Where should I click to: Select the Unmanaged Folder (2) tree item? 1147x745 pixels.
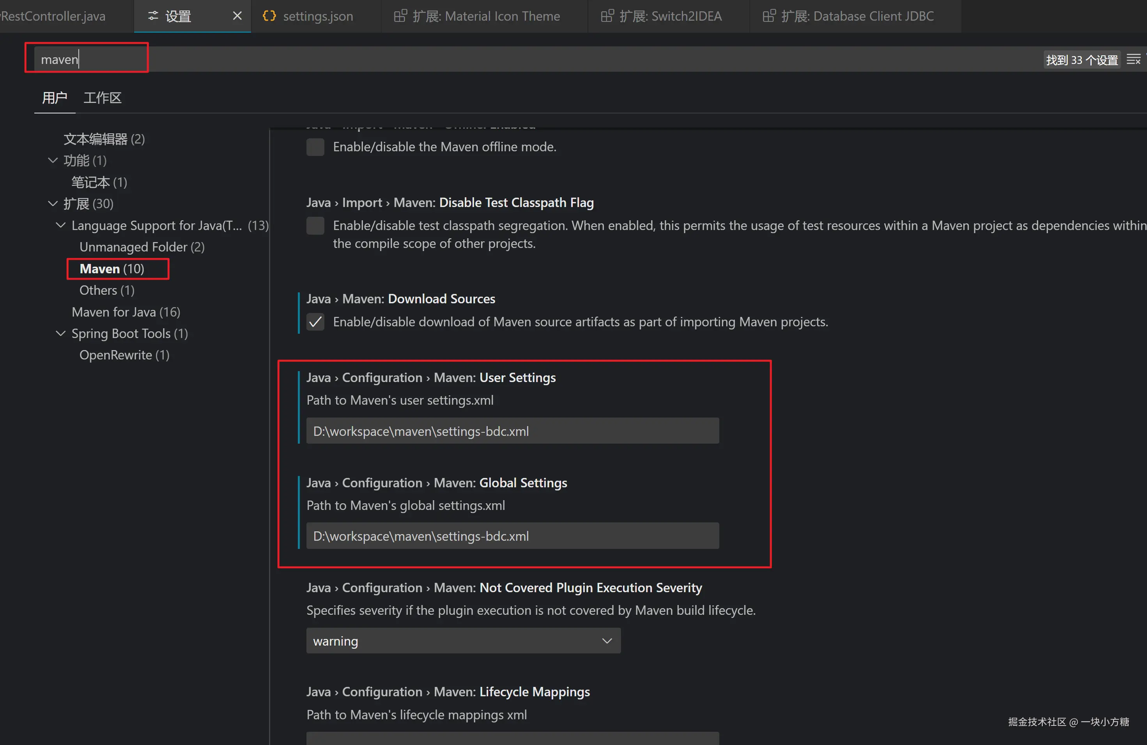[142, 247]
